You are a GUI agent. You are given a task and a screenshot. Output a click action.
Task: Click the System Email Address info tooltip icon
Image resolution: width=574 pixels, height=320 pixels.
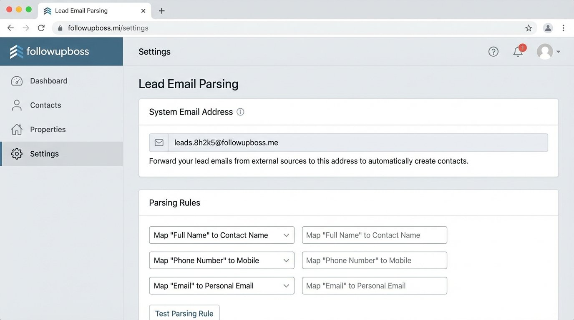pyautogui.click(x=241, y=112)
